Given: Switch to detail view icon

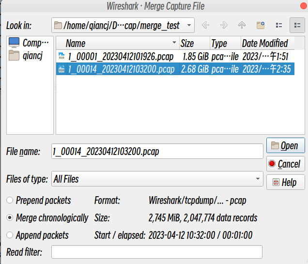Looking at the screenshot, I should coord(297,25).
